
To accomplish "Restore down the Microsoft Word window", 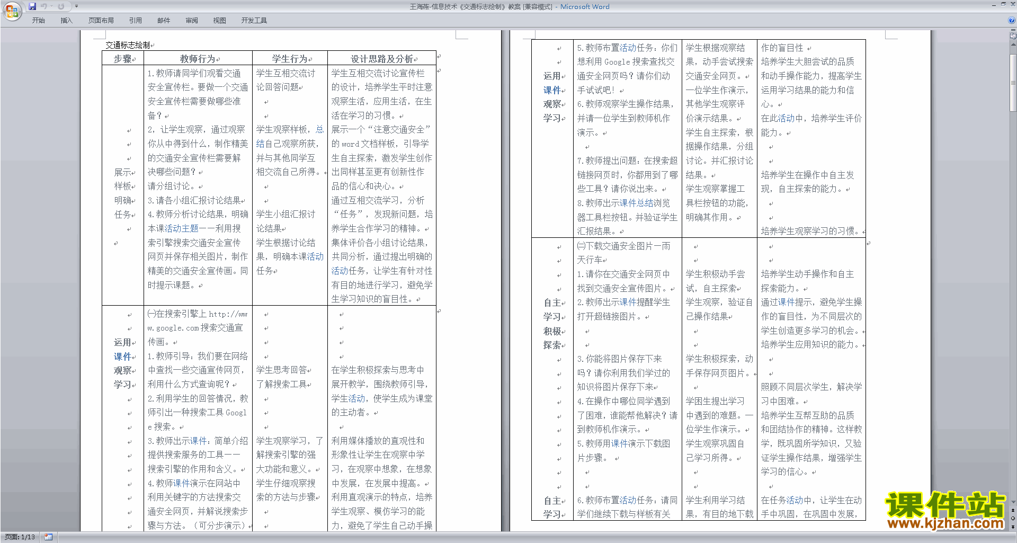I will (1003, 4).
